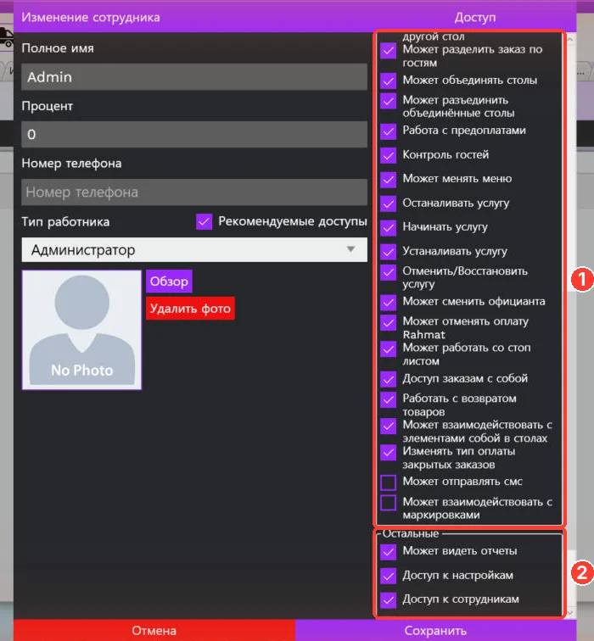Toggle 'Рекомендуемые доступы' checkbox
Screen dimensions: 594x641
coord(204,221)
